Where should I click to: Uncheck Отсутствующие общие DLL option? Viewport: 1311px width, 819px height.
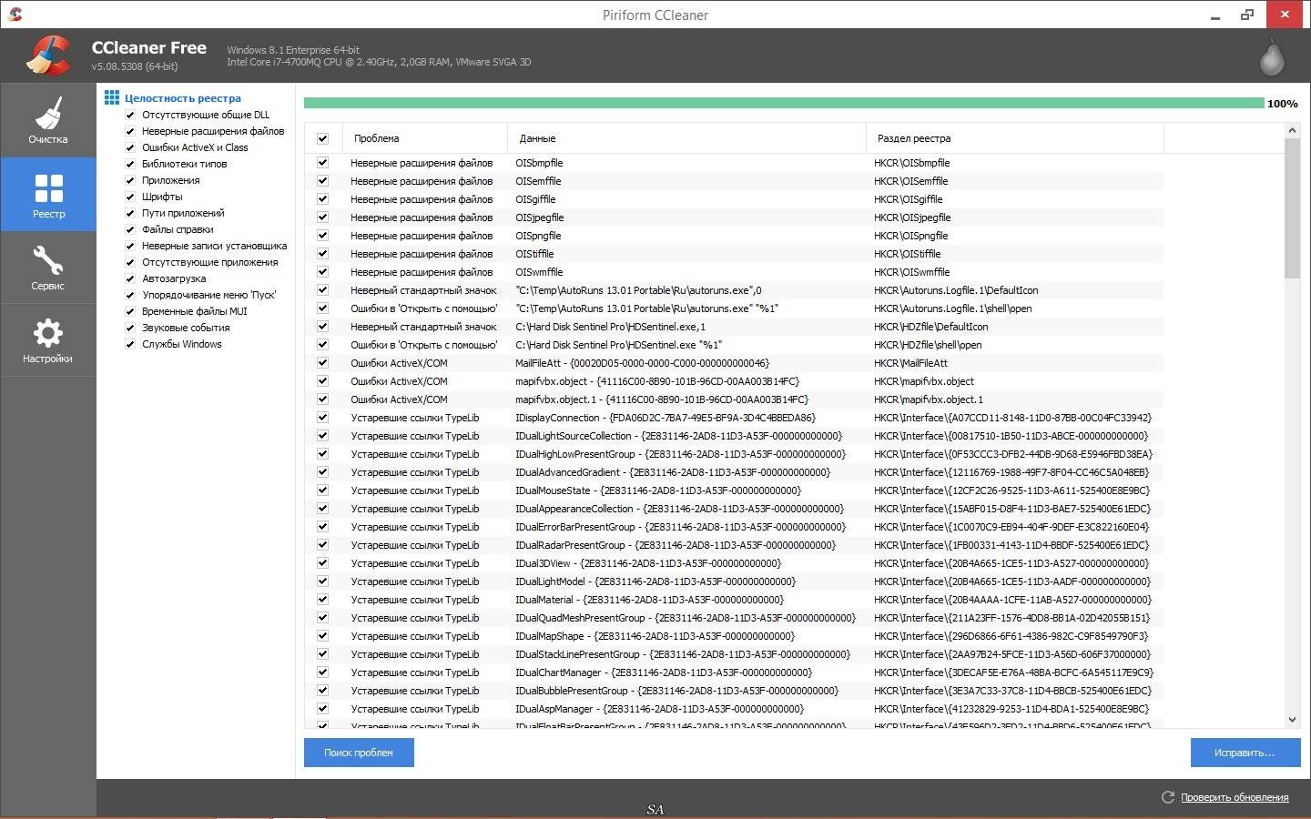point(130,115)
